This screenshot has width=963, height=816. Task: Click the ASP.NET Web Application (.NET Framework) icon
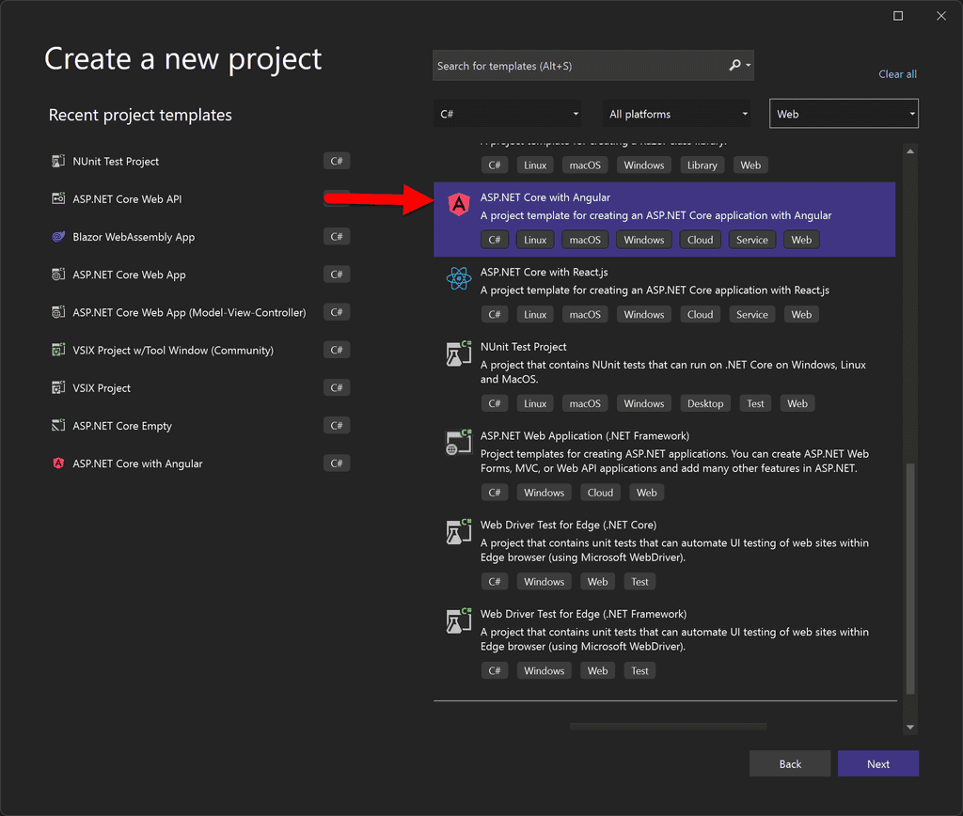pos(458,442)
